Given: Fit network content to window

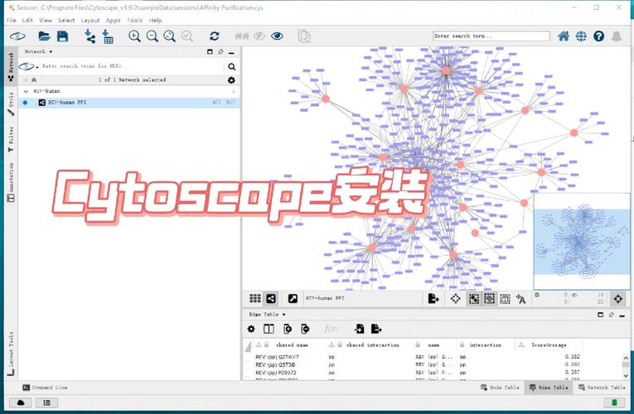Looking at the screenshot, I should [x=169, y=36].
